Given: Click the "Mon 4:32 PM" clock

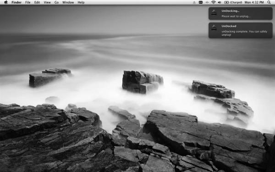Looking at the screenshot, I should (x=254, y=2).
